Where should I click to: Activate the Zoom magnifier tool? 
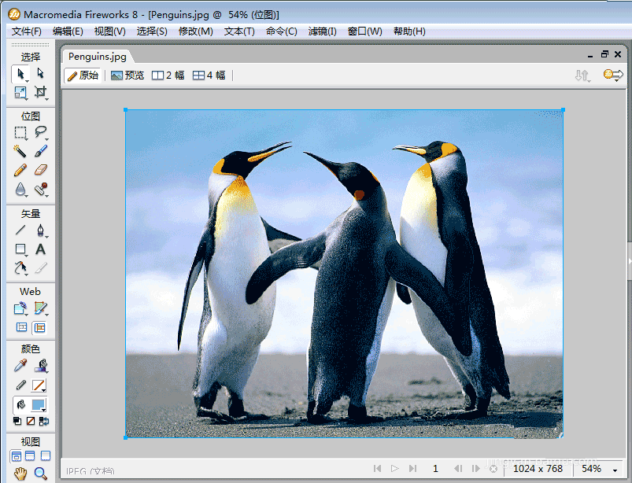click(40, 473)
